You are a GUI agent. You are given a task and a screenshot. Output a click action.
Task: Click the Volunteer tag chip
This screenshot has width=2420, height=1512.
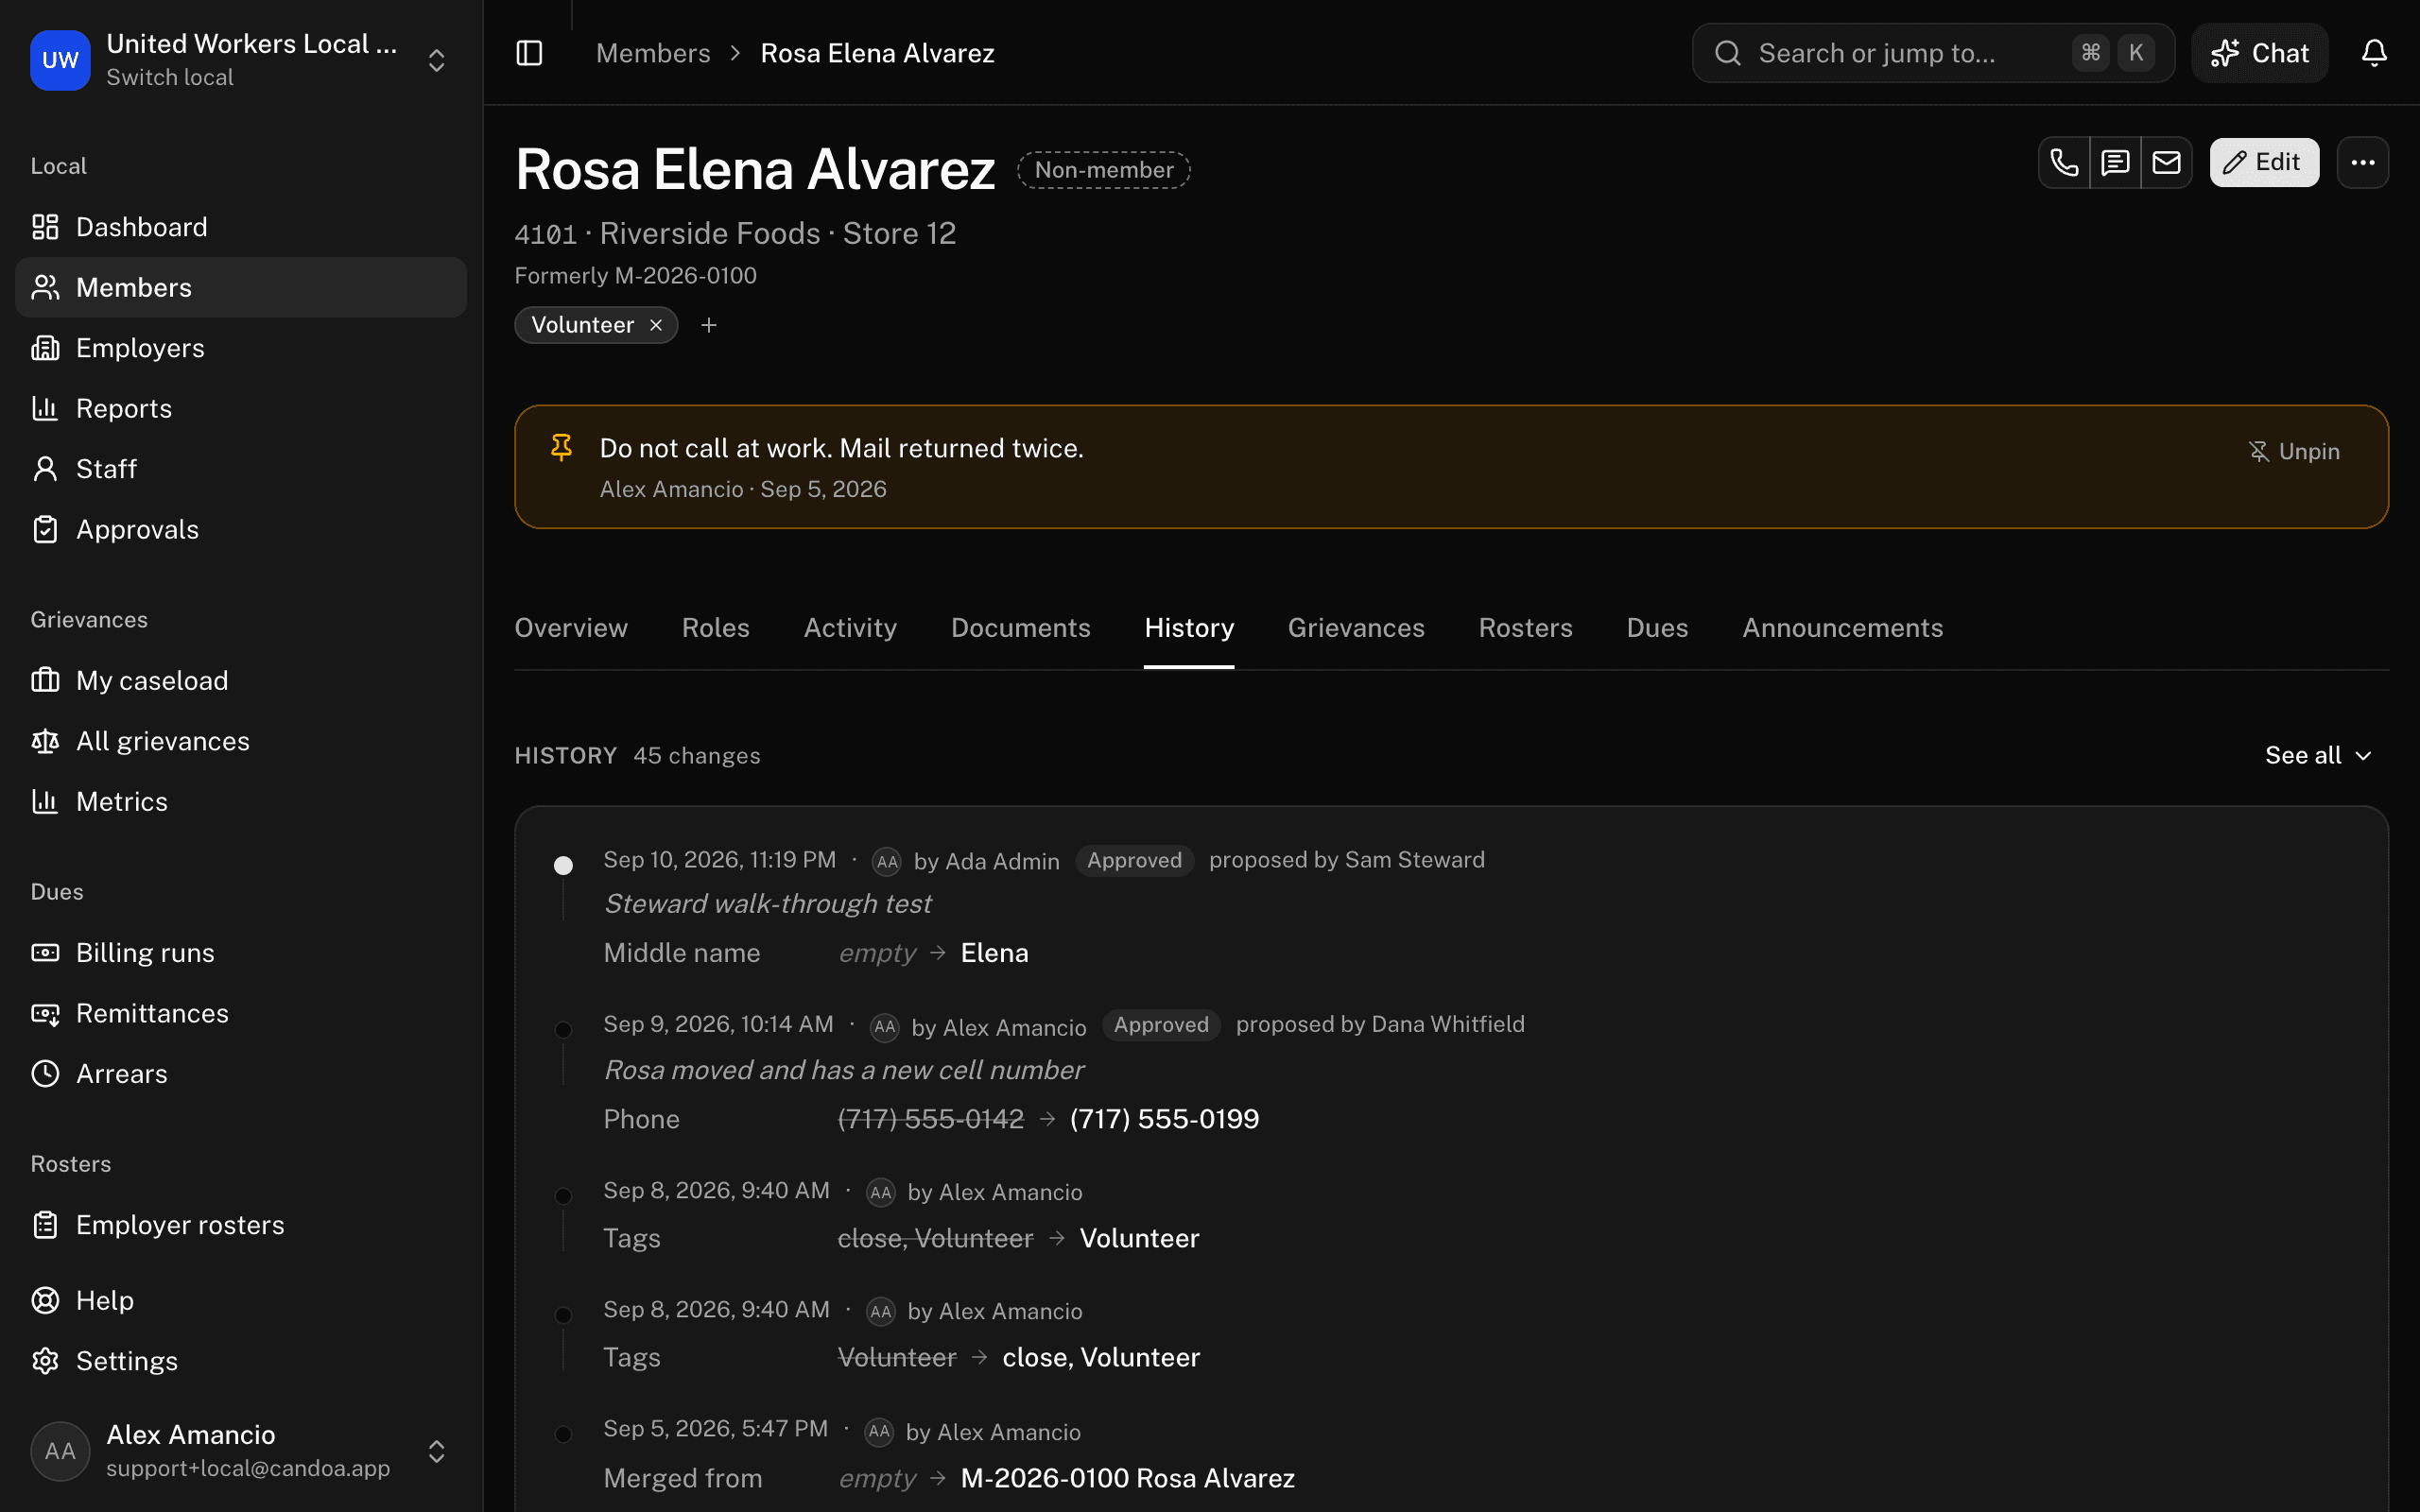[x=596, y=325]
